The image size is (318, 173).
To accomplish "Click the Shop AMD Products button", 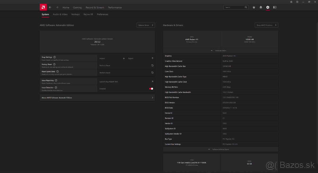I will 266,25.
